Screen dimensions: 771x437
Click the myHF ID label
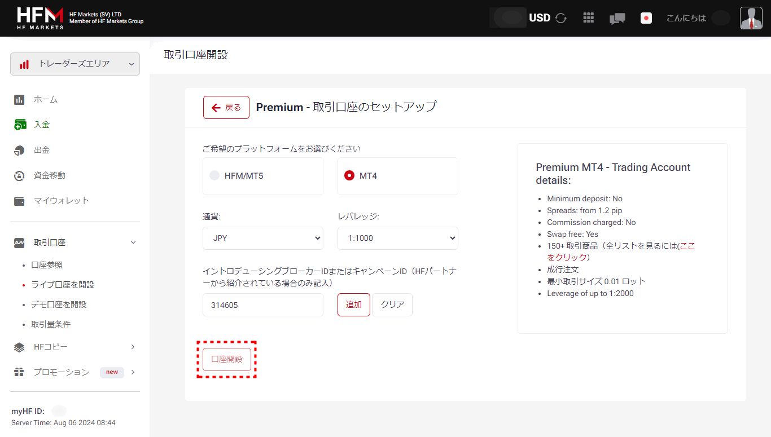point(28,411)
